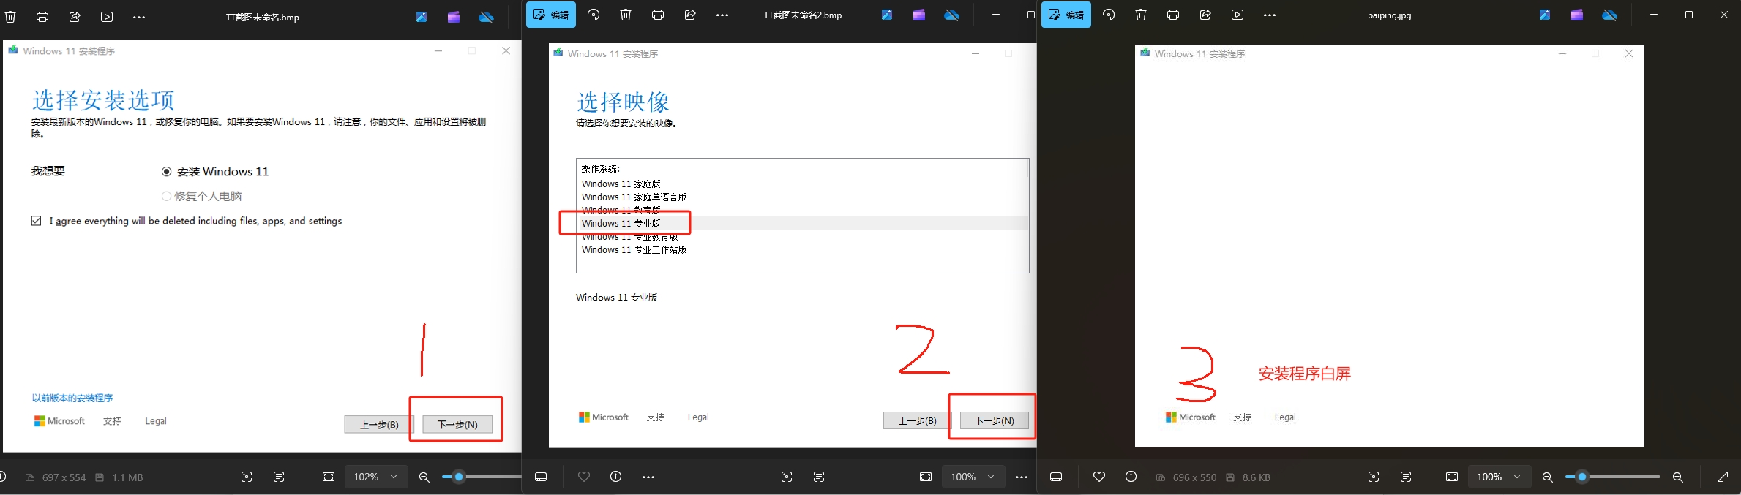Open more options in TT截图未命名2.bmp top toolbar
Image resolution: width=1741 pixels, height=495 pixels.
pyautogui.click(x=722, y=15)
